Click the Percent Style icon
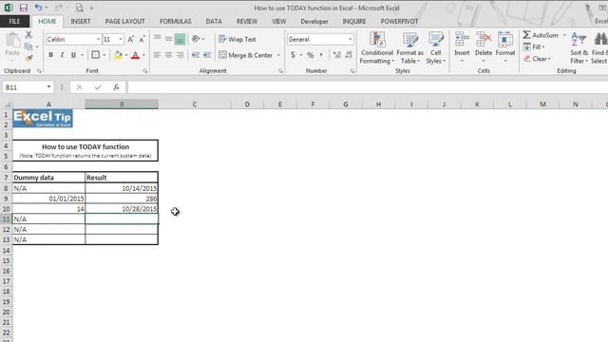608x342 pixels. click(311, 55)
